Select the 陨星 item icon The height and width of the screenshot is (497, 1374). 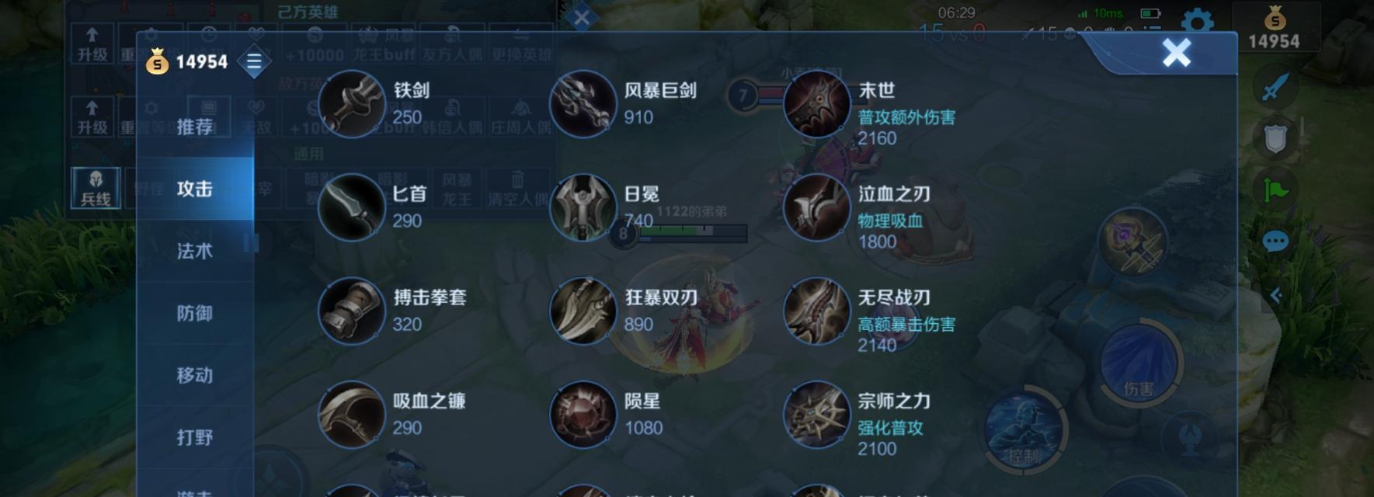pyautogui.click(x=583, y=415)
